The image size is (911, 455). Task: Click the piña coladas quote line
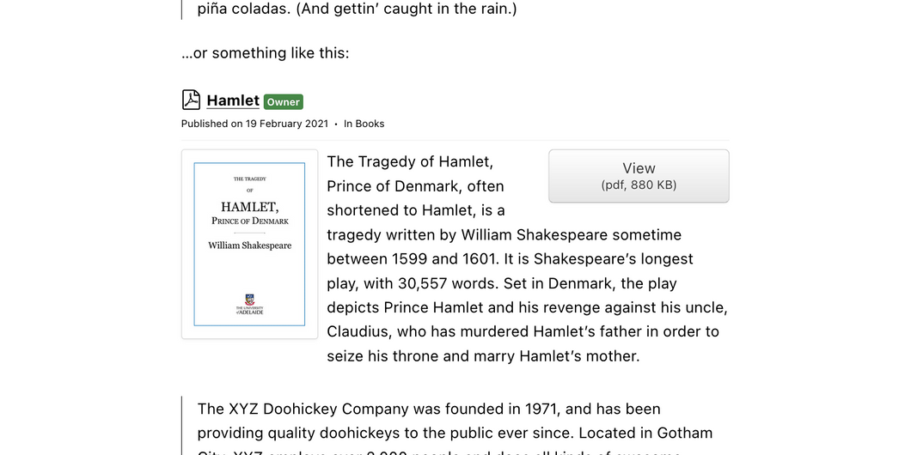point(357,9)
